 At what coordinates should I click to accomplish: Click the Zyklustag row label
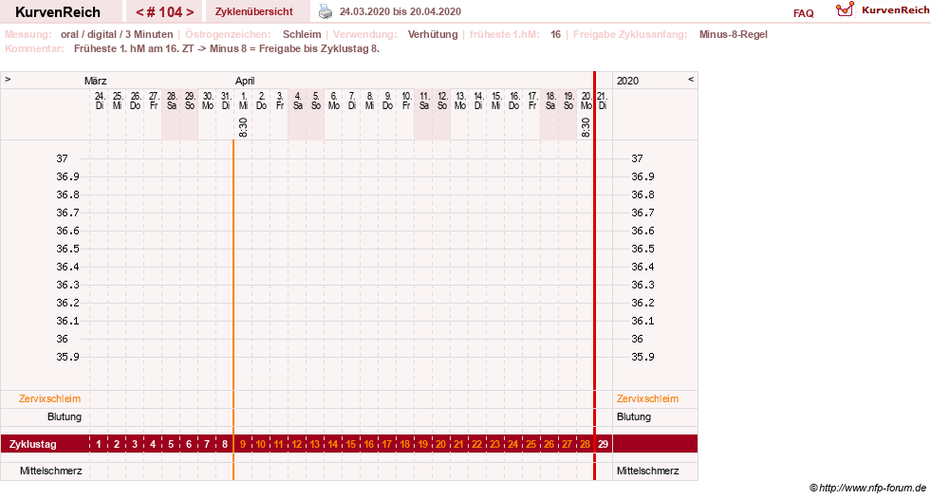click(x=32, y=444)
